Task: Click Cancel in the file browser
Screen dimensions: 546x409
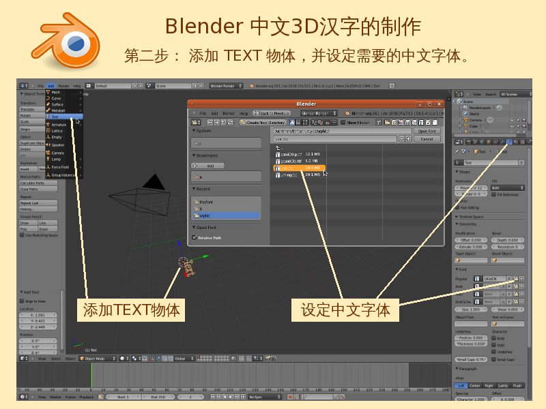Action: coord(427,139)
